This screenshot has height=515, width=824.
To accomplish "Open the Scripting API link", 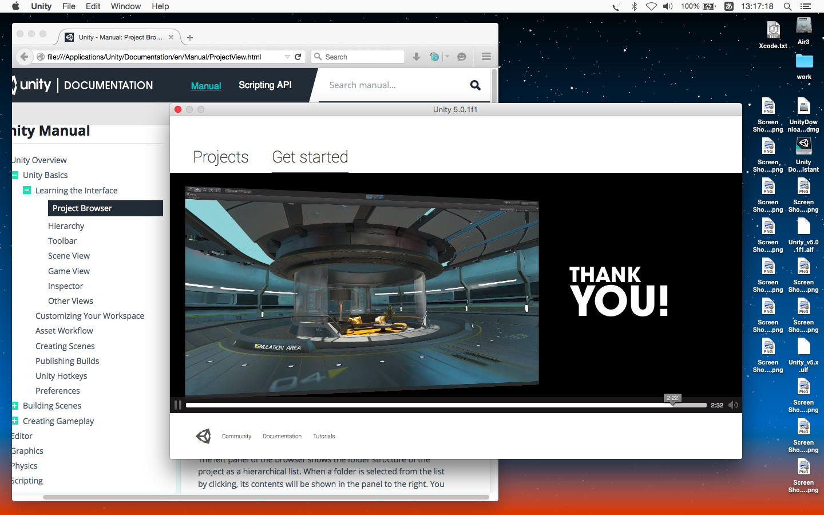I will tap(265, 85).
